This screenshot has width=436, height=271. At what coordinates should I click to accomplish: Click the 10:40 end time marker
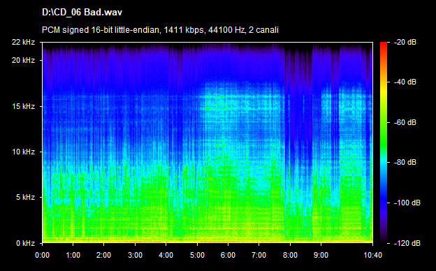(372, 255)
